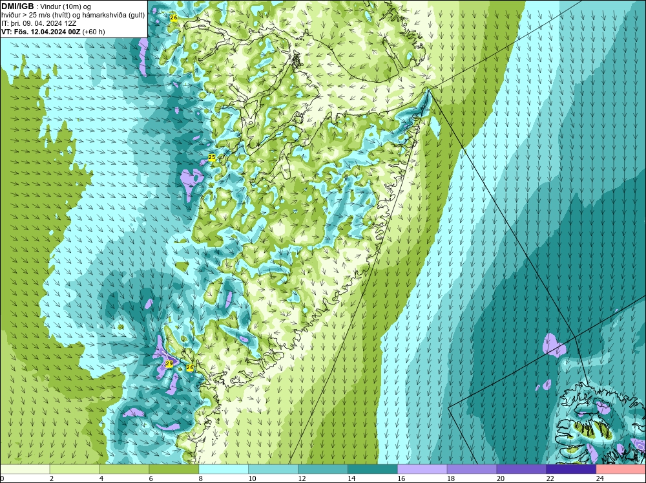
Task: Pick the 4–6 m/s green legend swatch
Action: point(124,469)
